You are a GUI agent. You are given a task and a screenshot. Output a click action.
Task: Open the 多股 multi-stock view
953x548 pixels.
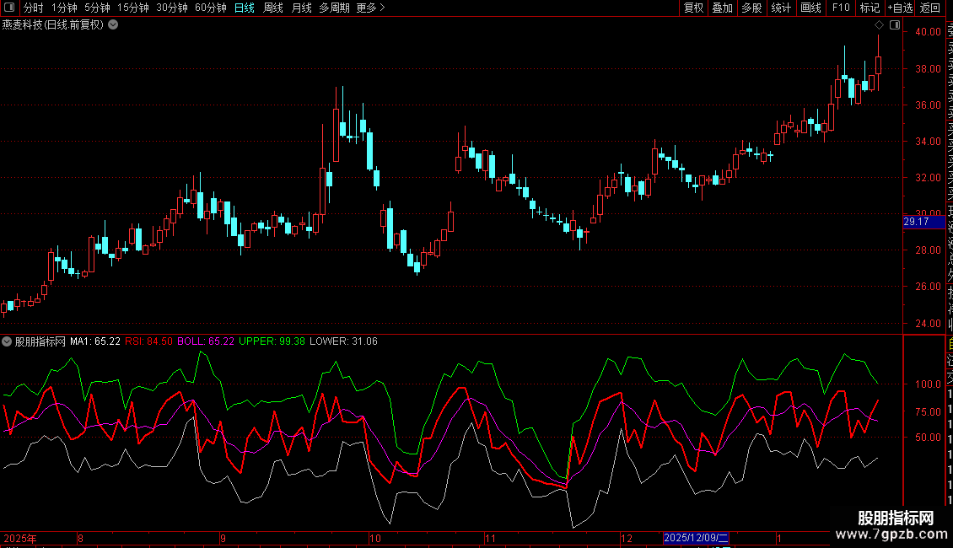[x=751, y=8]
